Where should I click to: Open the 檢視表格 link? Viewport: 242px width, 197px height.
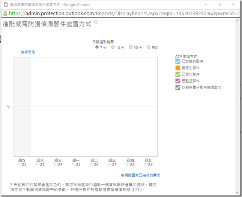pos(28,53)
